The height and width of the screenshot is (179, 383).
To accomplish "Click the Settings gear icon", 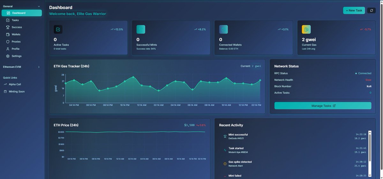I will coord(8,56).
